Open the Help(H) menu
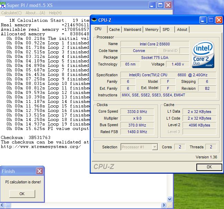 click(x=55, y=13)
